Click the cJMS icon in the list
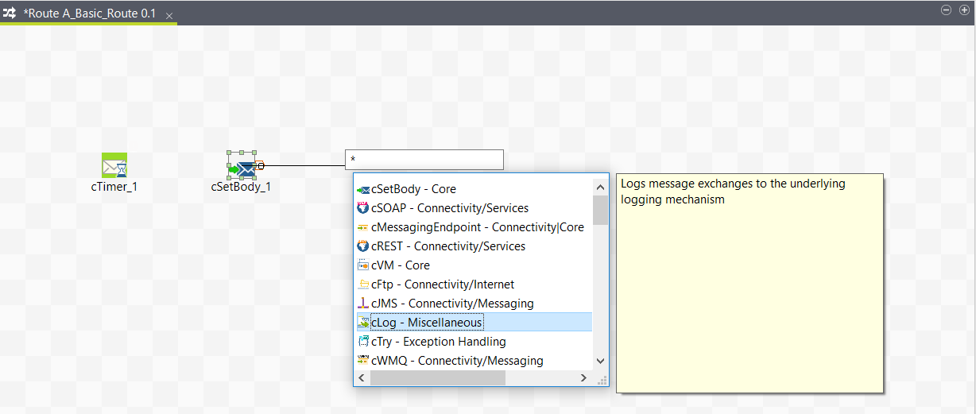Image resolution: width=976 pixels, height=414 pixels. (x=363, y=304)
